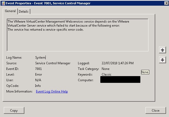Viewport: 169px width, 117px height.
Task: Click the Event ID value 7001
Action: pyautogui.click(x=38, y=69)
